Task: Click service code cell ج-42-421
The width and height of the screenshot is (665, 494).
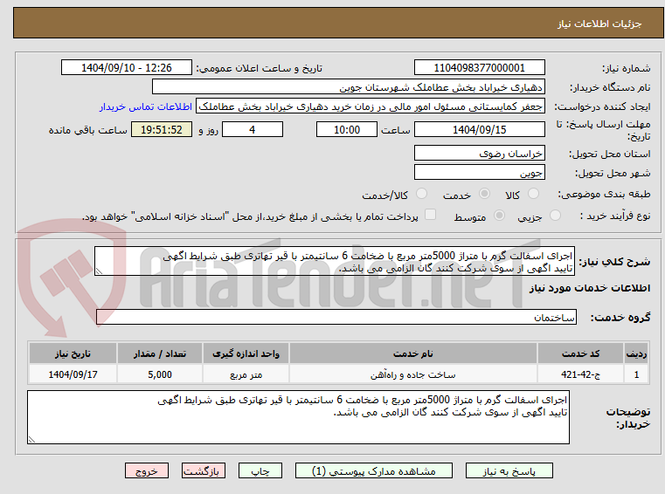Action: click(580, 374)
